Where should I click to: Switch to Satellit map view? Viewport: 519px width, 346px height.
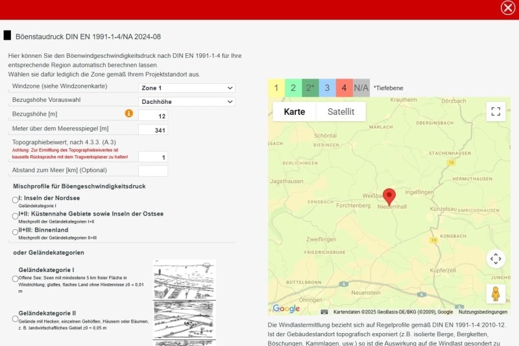(341, 112)
